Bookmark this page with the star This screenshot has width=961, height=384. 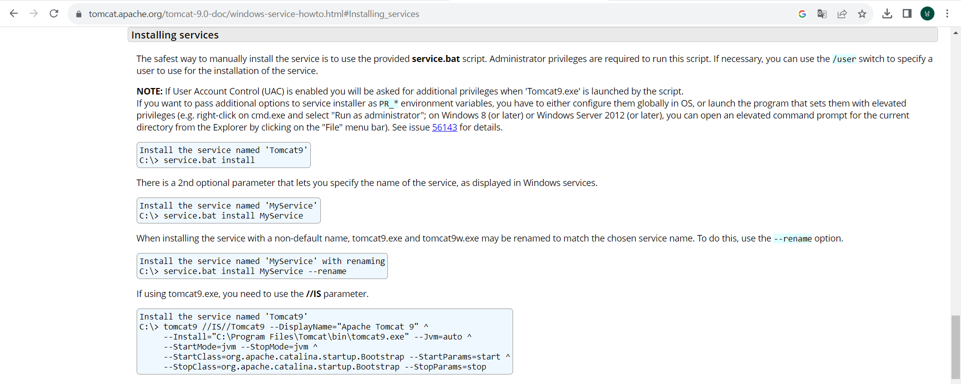(862, 14)
